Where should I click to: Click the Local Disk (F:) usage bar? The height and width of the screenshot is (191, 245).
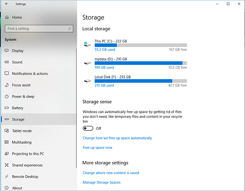tap(140, 81)
